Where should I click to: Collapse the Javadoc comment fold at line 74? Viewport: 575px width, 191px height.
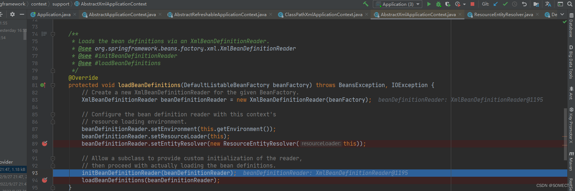click(x=53, y=34)
